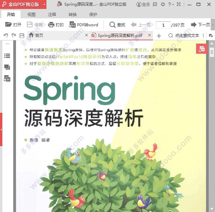The width and height of the screenshot is (215, 212).
Task: Click the sidebar PDF-to-Word icon
Action: click(7, 78)
